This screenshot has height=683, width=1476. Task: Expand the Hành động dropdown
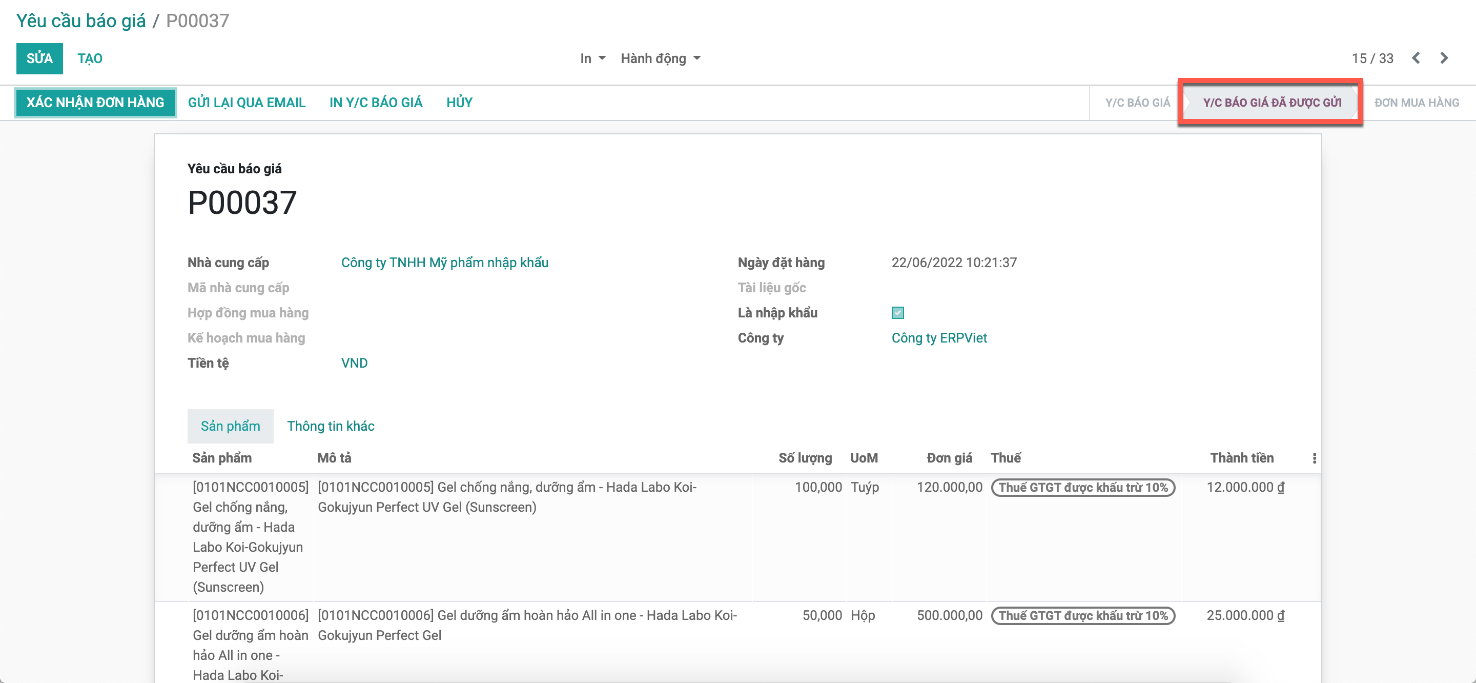pos(660,58)
